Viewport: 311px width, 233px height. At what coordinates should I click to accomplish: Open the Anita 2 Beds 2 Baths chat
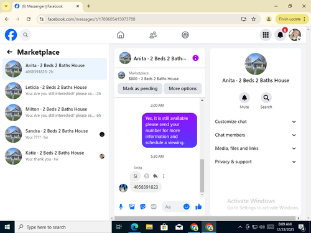[x=55, y=69]
